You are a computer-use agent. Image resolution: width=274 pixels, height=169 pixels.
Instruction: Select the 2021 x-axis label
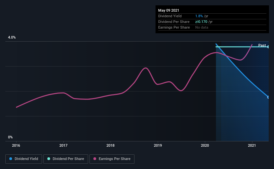(x=252, y=145)
